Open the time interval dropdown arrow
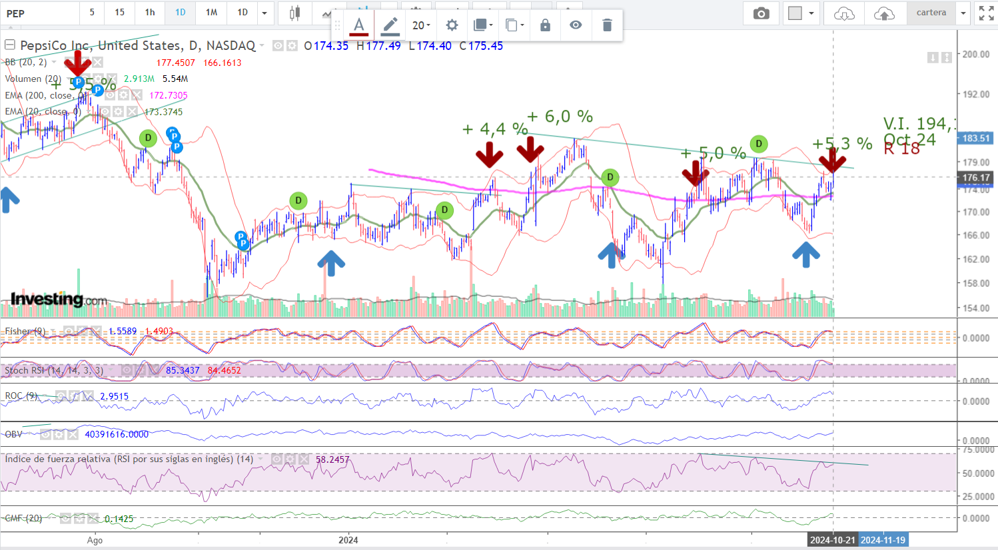 pyautogui.click(x=264, y=13)
